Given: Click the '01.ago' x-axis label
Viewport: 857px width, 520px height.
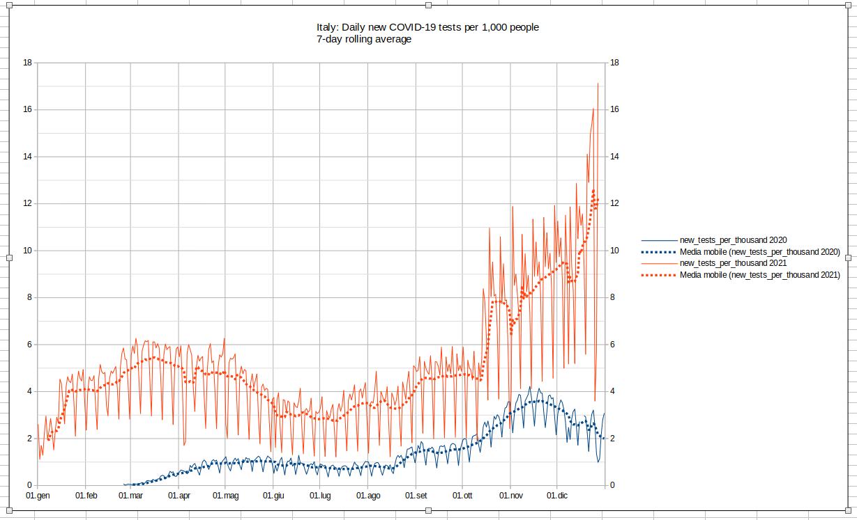Looking at the screenshot, I should [x=368, y=496].
